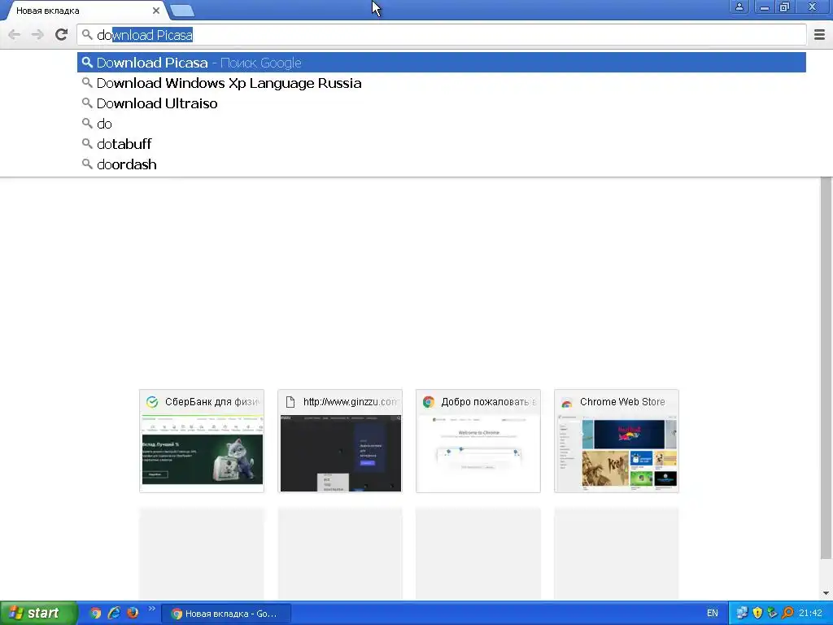Click Новая вкладка taskbar window button

point(226,614)
